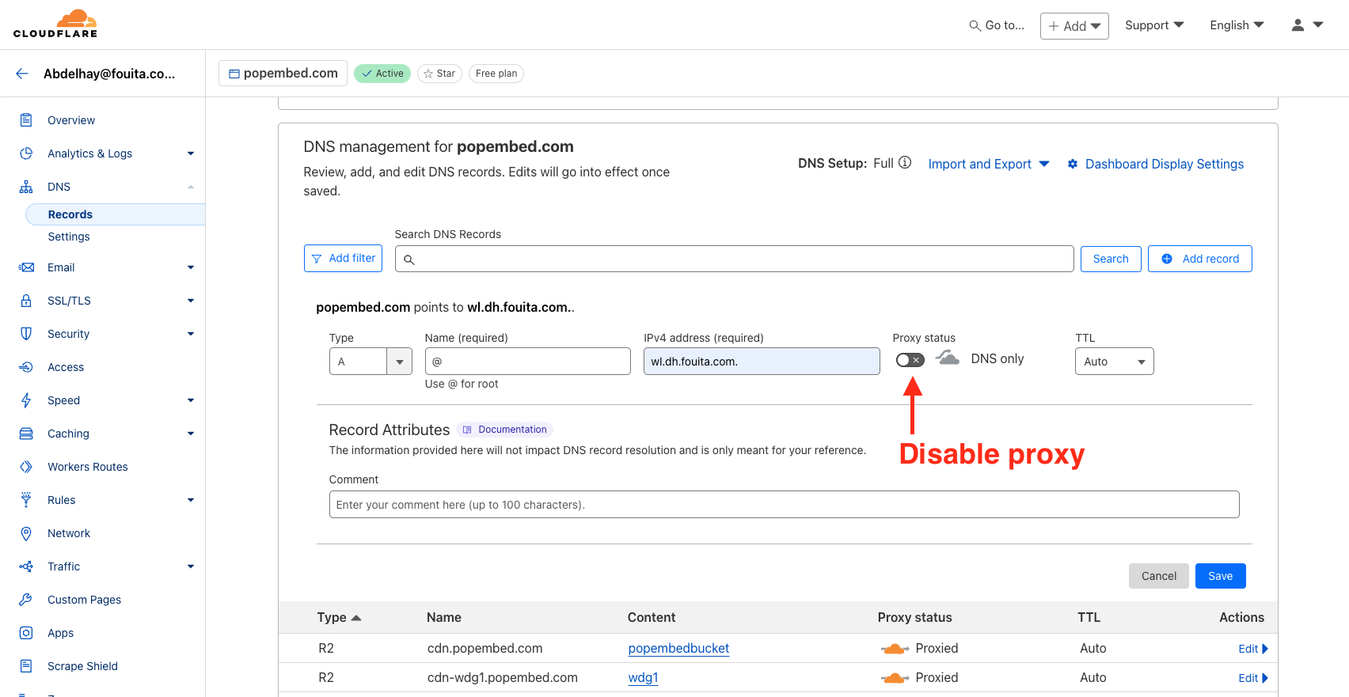Viewport: 1349px width, 697px height.
Task: Click the Cloudflare logo
Action: tap(55, 24)
